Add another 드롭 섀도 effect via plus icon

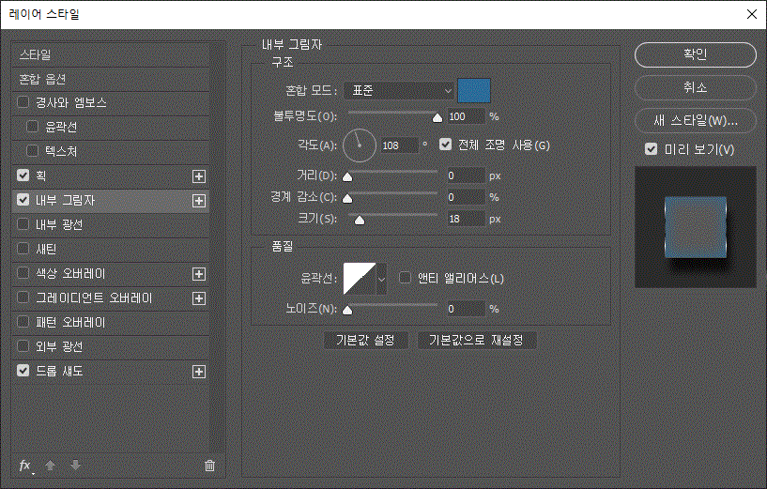[199, 372]
